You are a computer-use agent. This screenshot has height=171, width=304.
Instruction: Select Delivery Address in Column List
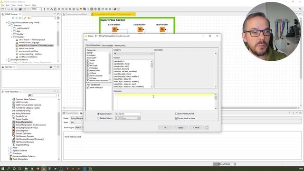point(96,76)
